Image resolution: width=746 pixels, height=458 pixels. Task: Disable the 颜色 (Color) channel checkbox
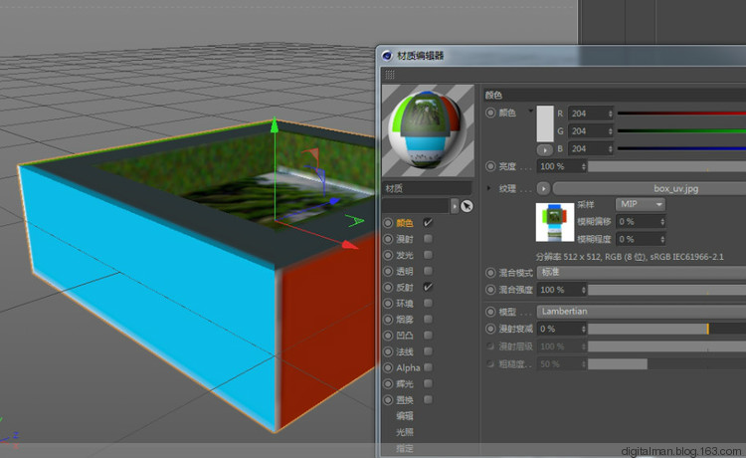tap(428, 223)
